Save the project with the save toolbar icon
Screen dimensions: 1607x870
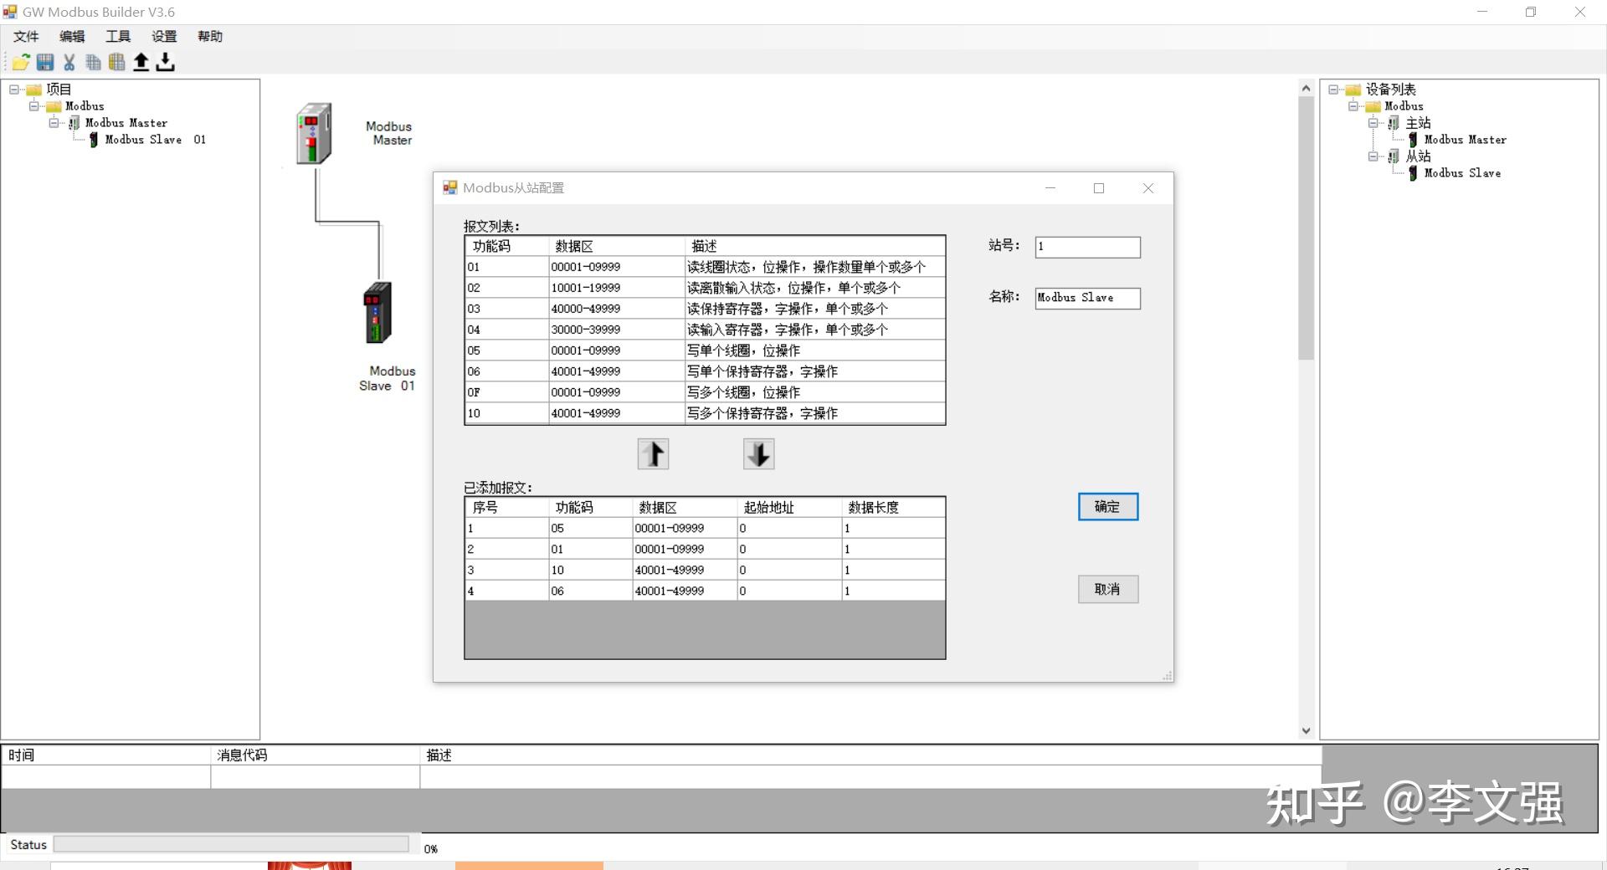[44, 62]
